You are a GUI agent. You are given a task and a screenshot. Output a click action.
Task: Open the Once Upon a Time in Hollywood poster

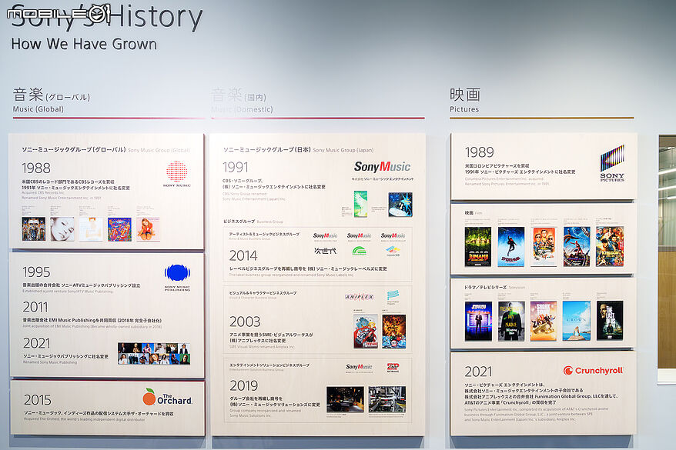(544, 247)
